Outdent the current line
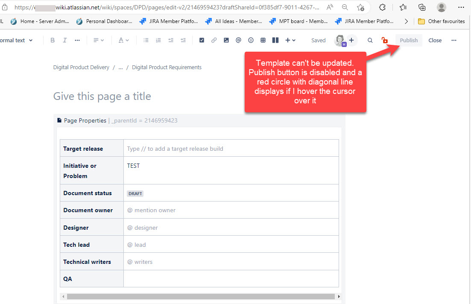The image size is (471, 304). 171,40
